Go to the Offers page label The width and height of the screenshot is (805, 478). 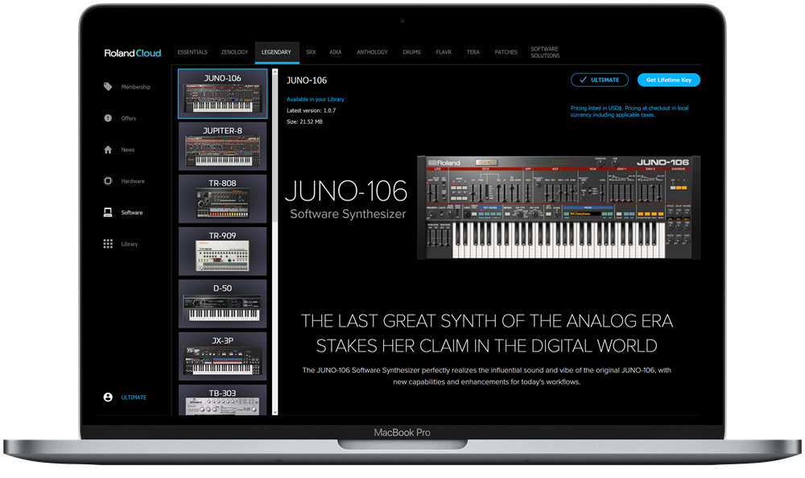pos(128,118)
